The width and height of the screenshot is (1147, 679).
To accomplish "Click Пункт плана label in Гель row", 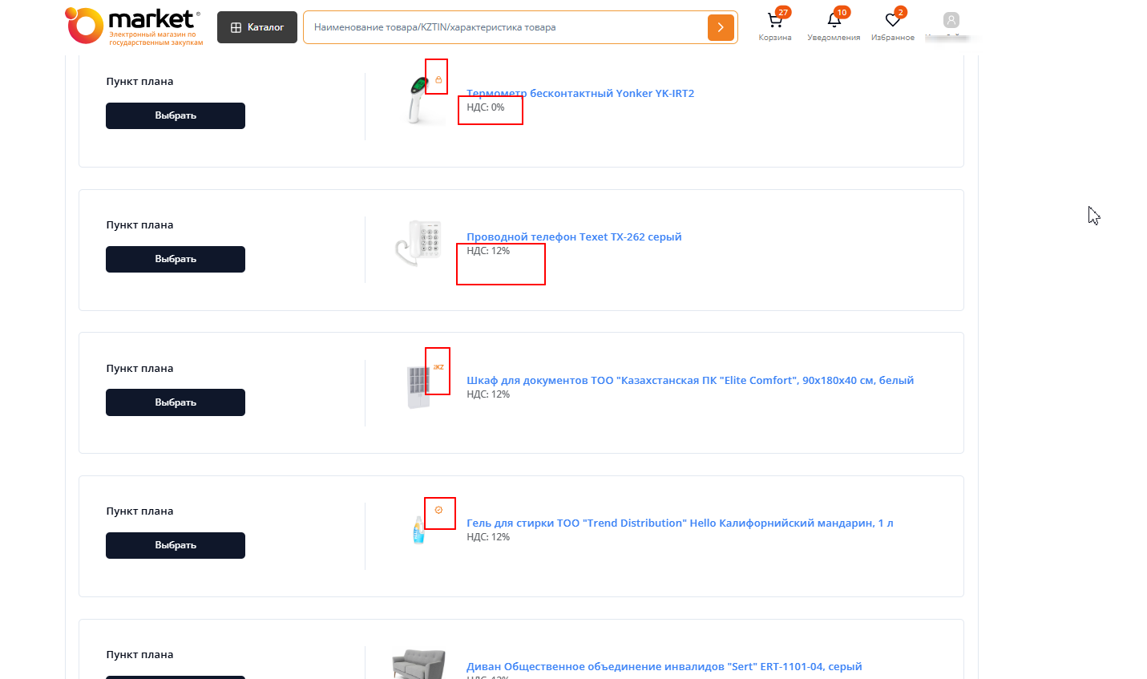I will [x=139, y=511].
